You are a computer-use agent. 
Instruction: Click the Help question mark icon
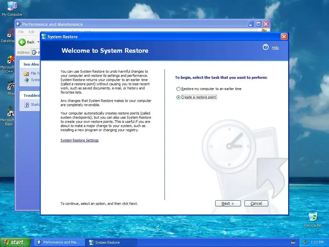(x=266, y=47)
